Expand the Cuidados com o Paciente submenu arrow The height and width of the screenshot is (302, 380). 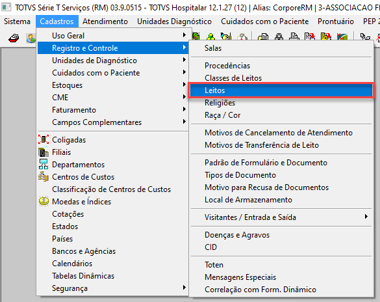pyautogui.click(x=184, y=72)
